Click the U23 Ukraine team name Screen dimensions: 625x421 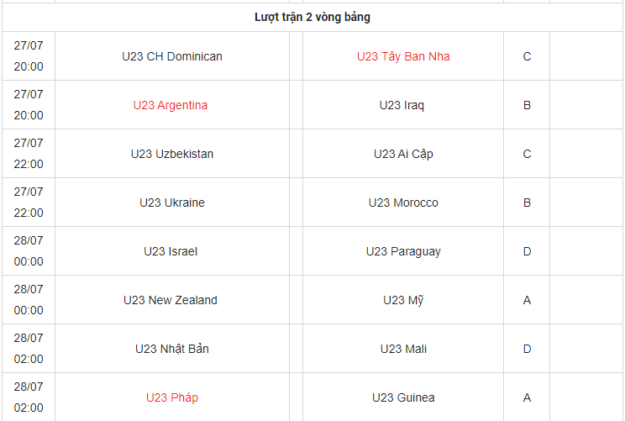click(x=172, y=203)
